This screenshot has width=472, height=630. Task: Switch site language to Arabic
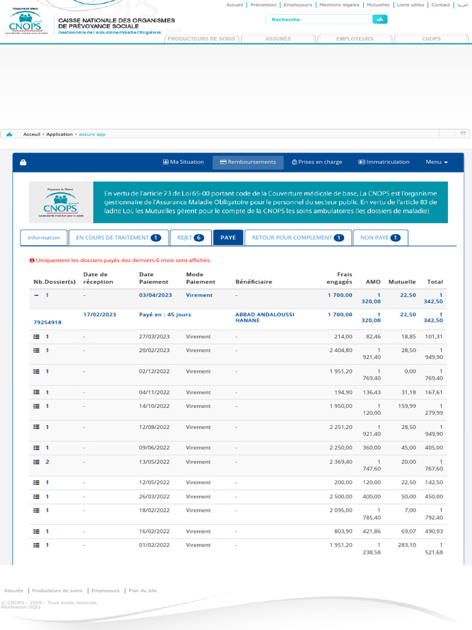[463, 5]
